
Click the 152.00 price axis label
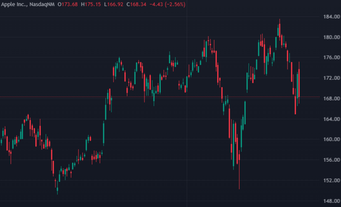coord(332,181)
